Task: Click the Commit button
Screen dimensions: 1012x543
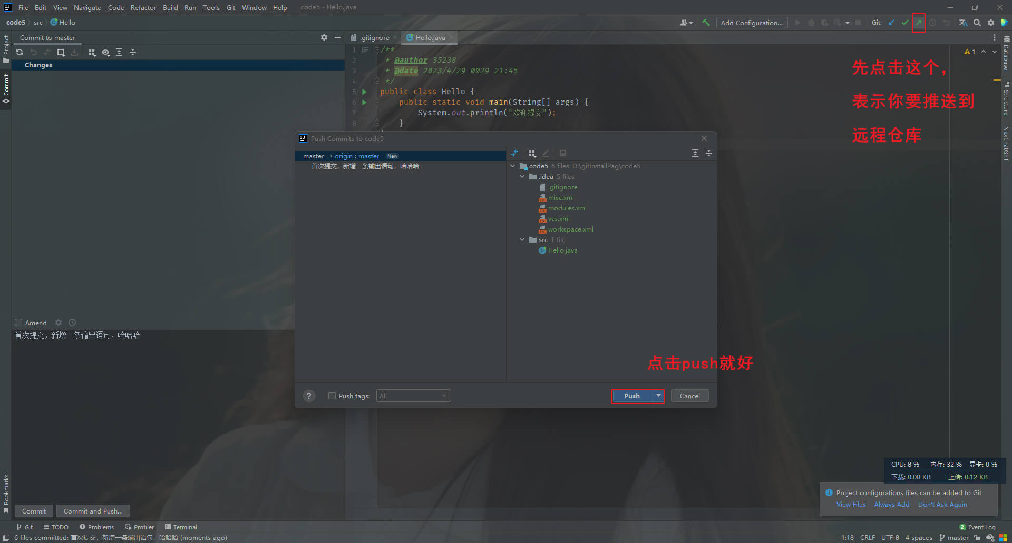Action: 34,511
